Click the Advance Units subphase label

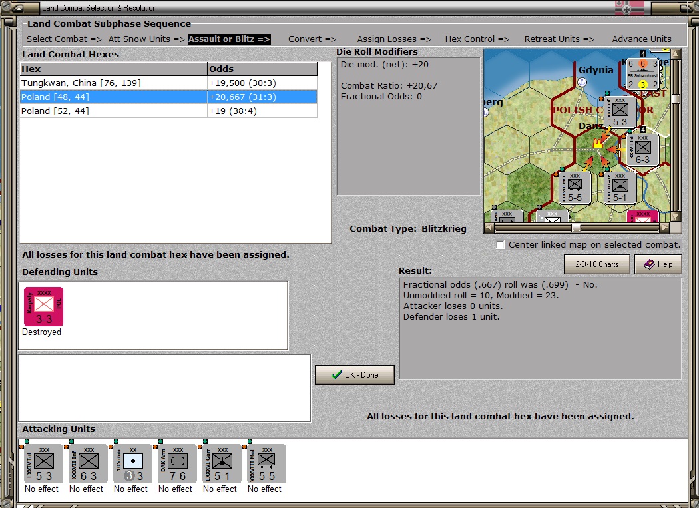point(642,39)
